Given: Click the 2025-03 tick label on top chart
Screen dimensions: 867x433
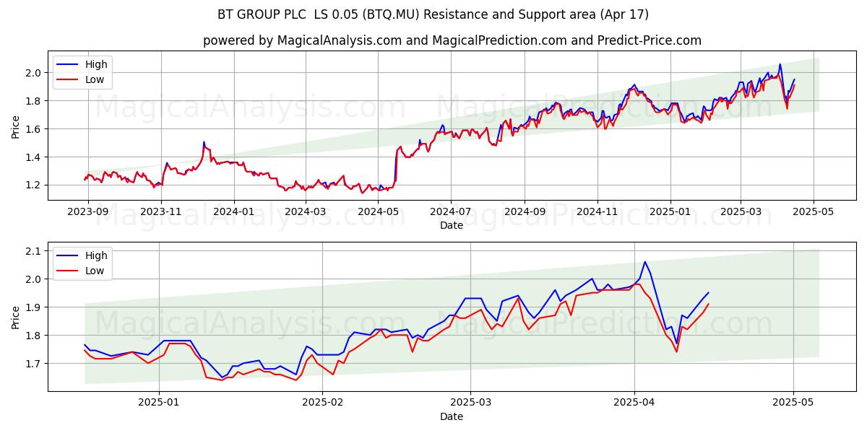Looking at the screenshot, I should tap(740, 212).
